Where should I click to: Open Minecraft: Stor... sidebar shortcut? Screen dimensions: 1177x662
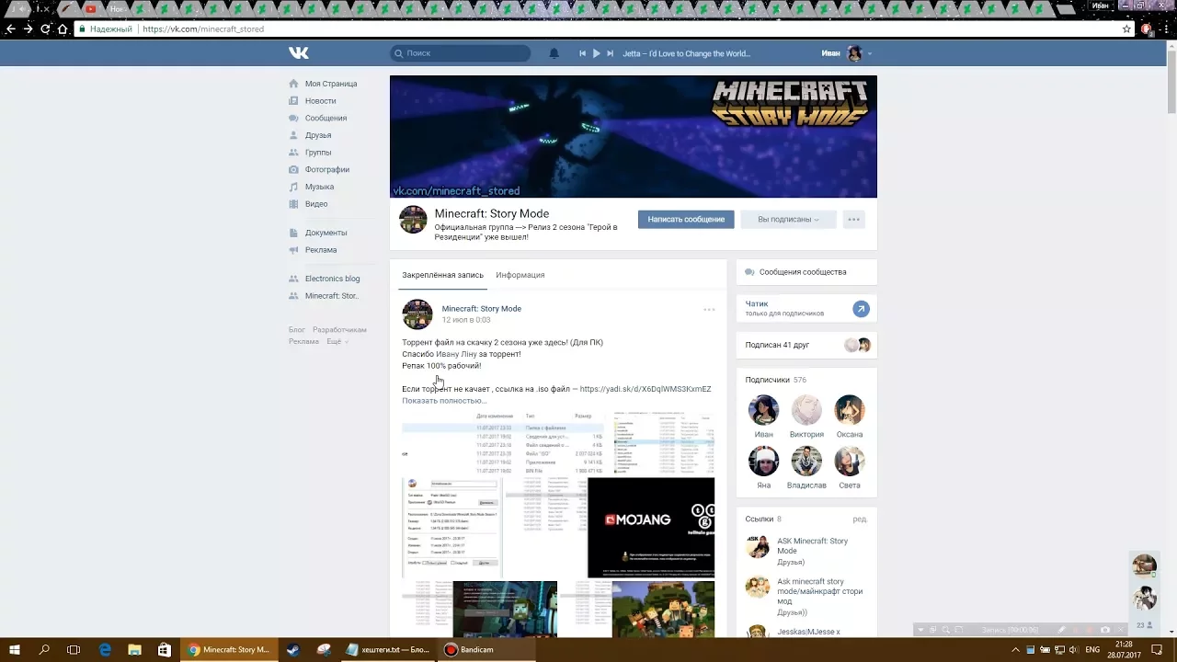[331, 296]
